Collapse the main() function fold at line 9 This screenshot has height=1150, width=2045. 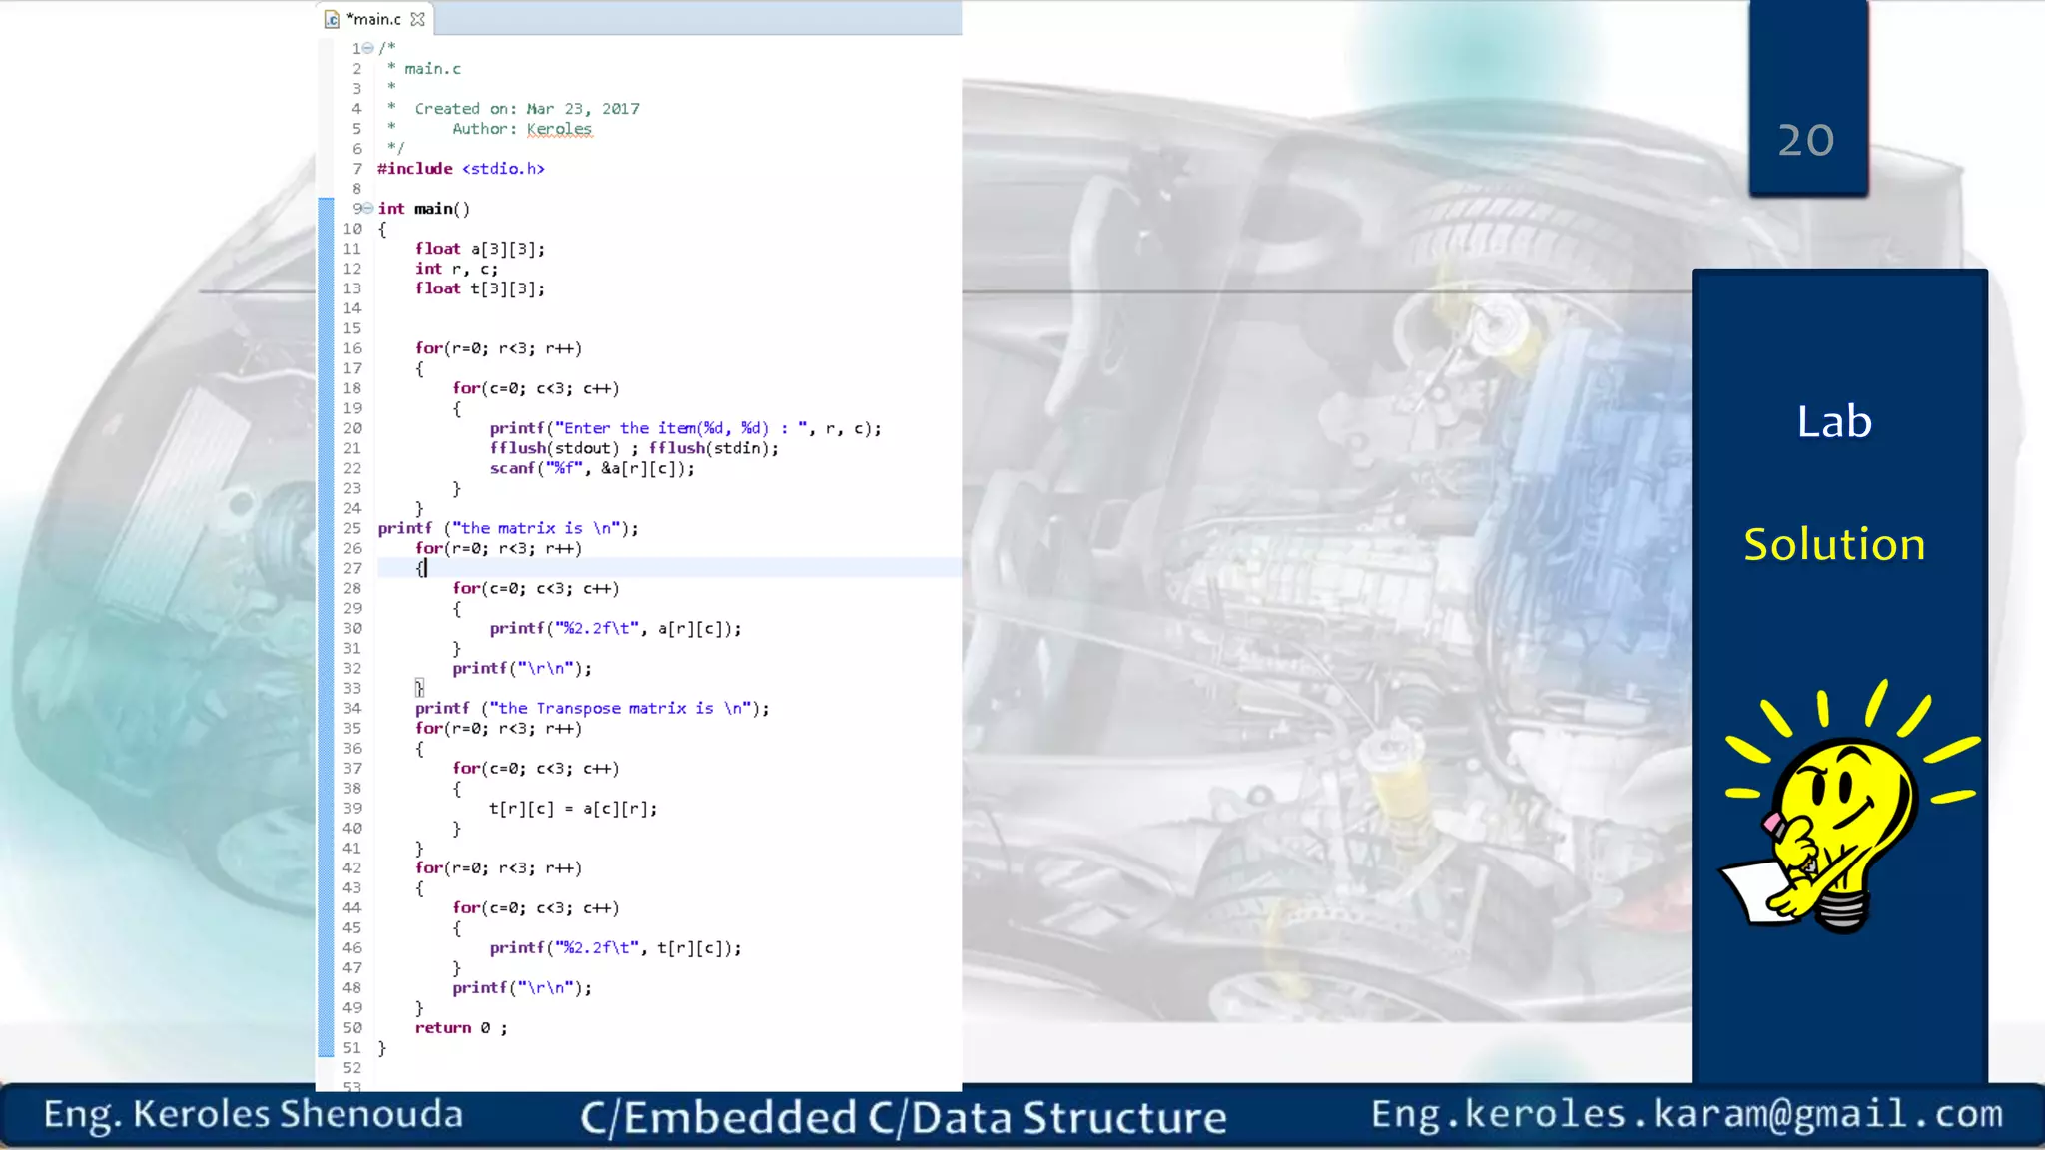(368, 208)
